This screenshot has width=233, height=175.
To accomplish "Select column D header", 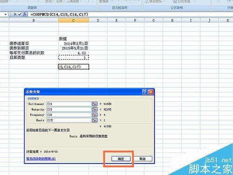I will 98,21.
